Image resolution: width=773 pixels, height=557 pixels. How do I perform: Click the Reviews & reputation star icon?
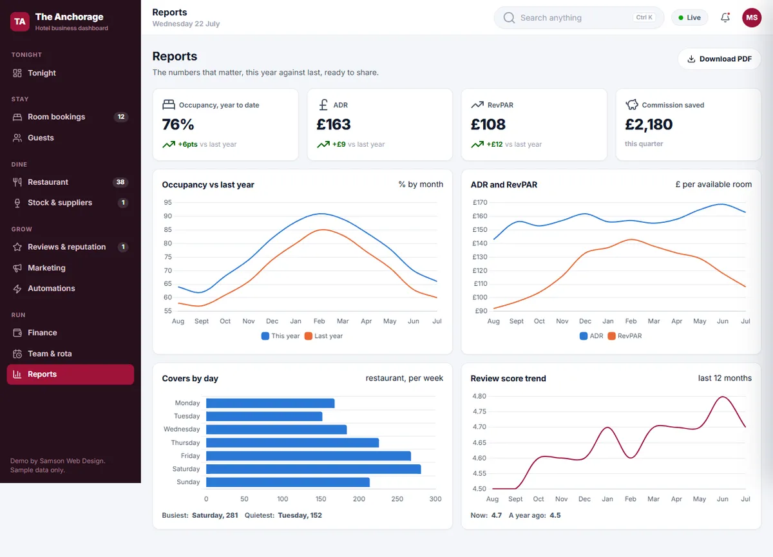click(x=17, y=247)
